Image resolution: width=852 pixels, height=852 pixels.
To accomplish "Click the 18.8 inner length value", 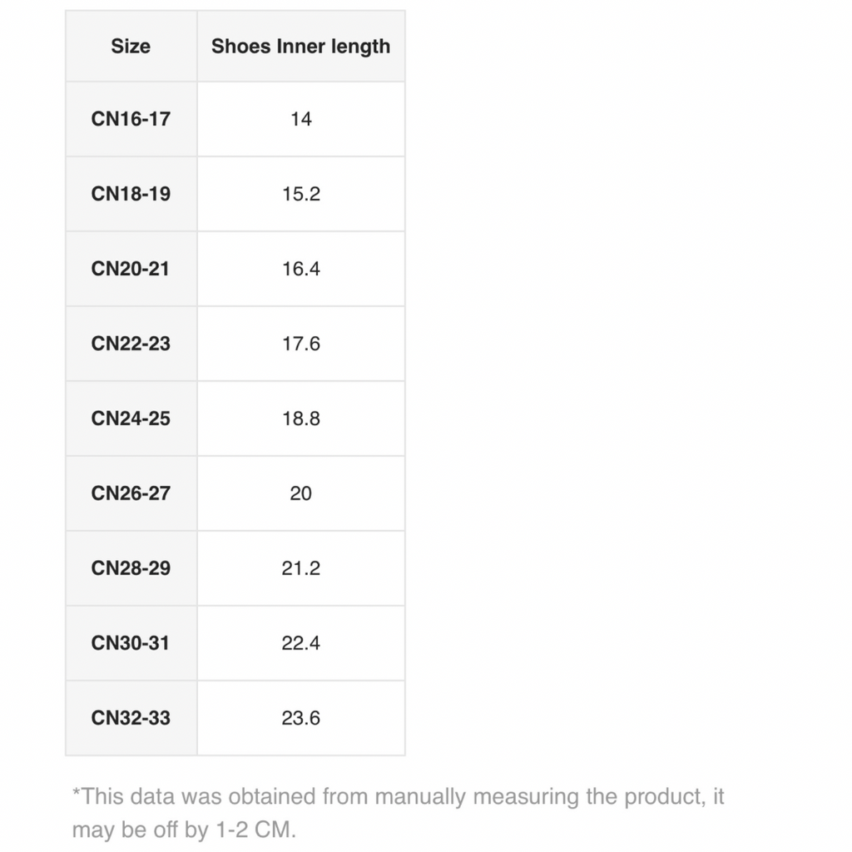I will click(x=300, y=419).
